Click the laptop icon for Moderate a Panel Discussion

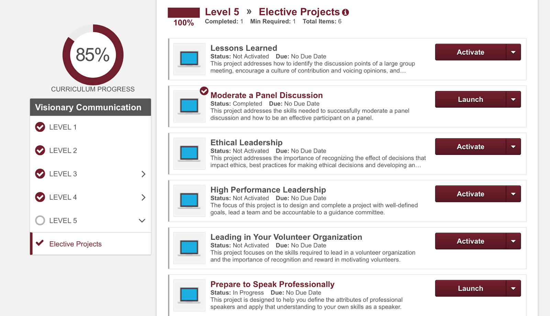coord(189,106)
